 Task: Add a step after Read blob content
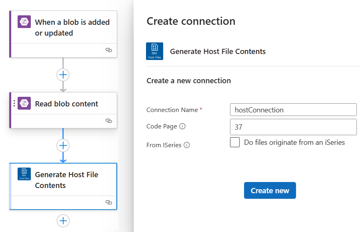[x=63, y=145]
